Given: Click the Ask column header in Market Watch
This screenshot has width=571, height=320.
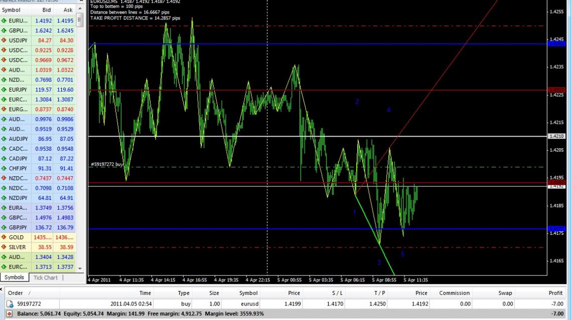Looking at the screenshot, I should [68, 10].
